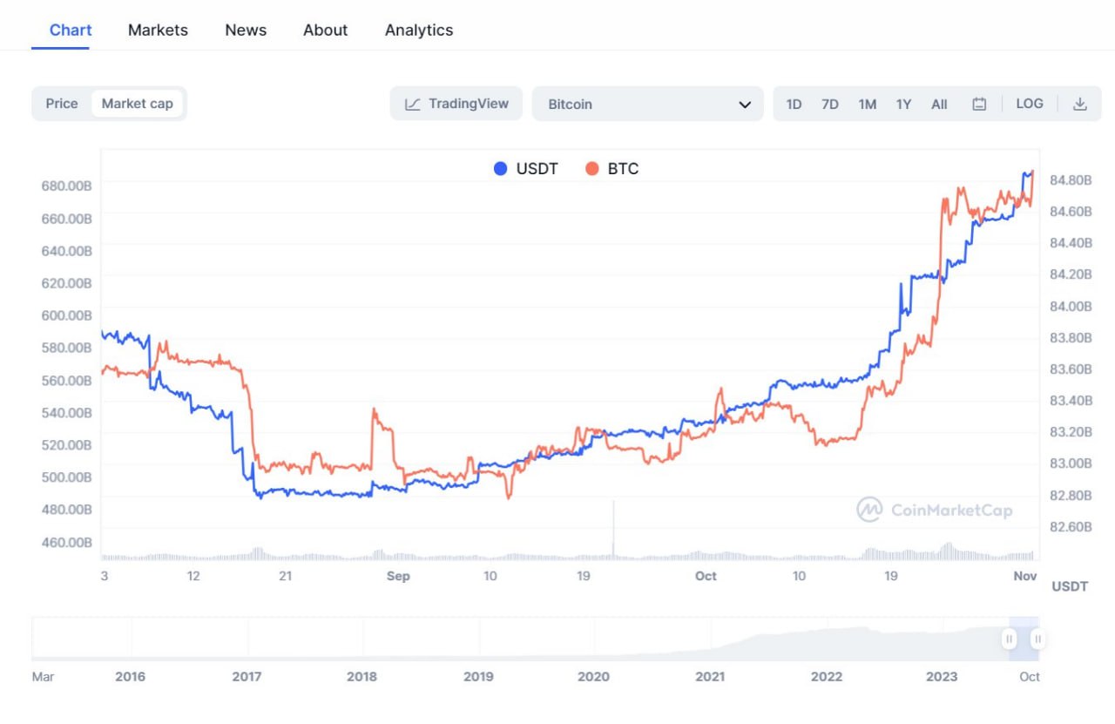1115x724 pixels.
Task: Click the dropdown chevron next to Bitcoin
Action: (x=745, y=105)
